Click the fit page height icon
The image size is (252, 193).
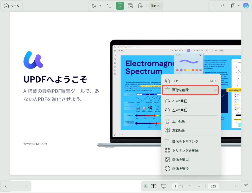[x=246, y=186]
